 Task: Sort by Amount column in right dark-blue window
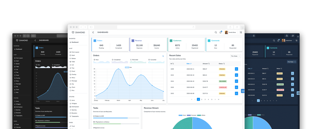pyautogui.click(x=265, y=68)
